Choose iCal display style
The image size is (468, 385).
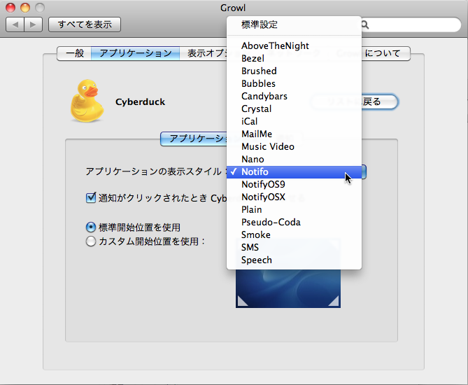point(294,121)
